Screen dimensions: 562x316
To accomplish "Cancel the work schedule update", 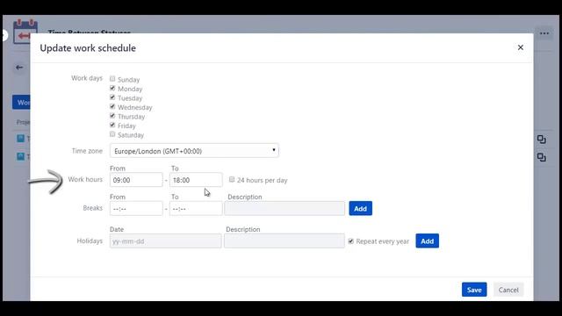I will coord(508,290).
